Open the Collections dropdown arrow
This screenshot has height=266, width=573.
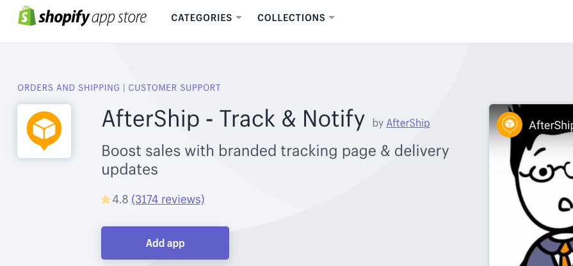click(x=332, y=17)
